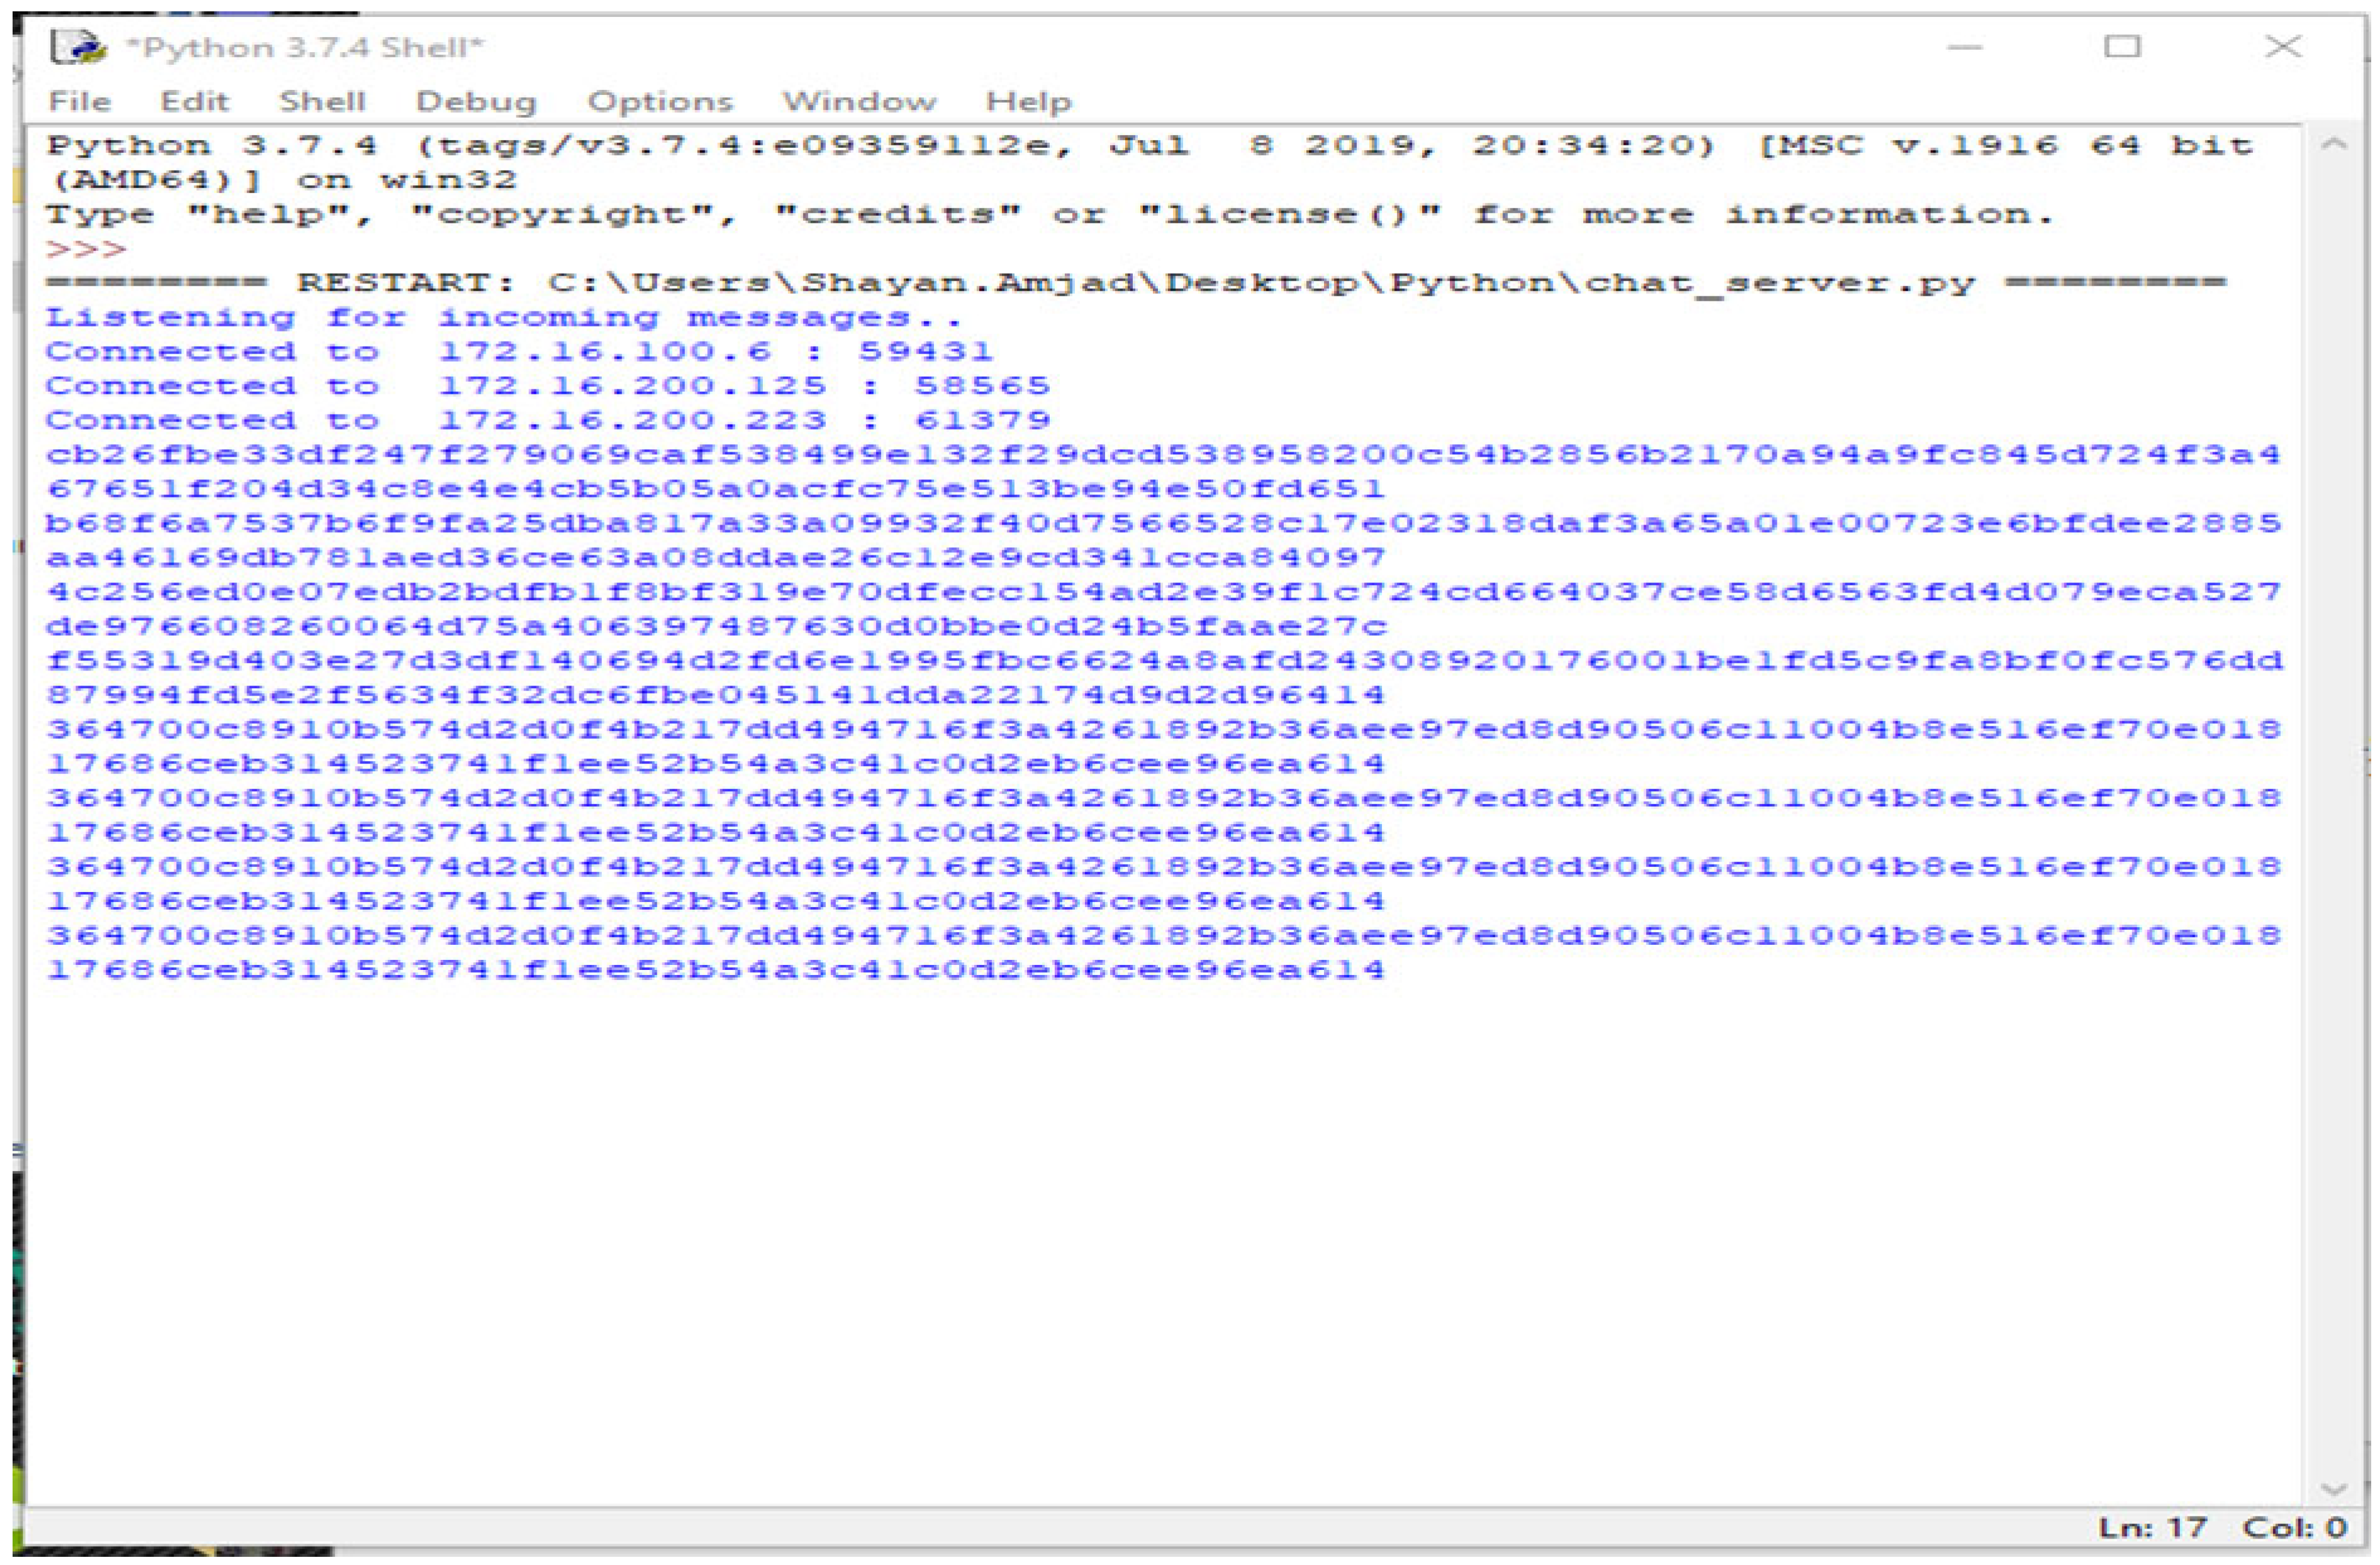Open the Debug menu
This screenshot has width=2380, height=1565.
point(476,101)
